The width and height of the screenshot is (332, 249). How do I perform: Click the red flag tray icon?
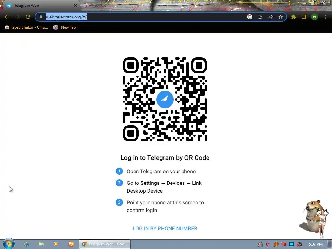[x=284, y=244]
